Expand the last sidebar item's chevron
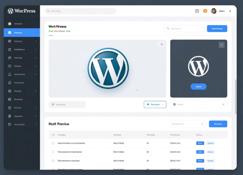The height and width of the screenshot is (175, 243). pos(36,124)
